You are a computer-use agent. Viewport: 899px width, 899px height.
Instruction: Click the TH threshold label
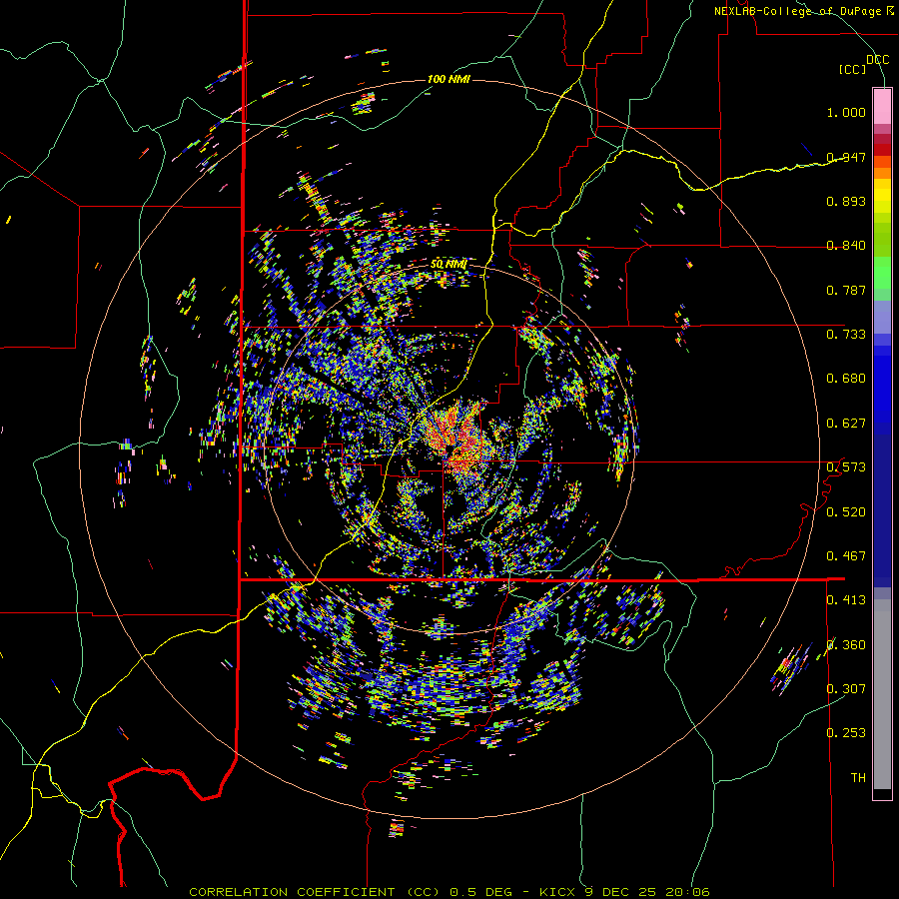(858, 778)
